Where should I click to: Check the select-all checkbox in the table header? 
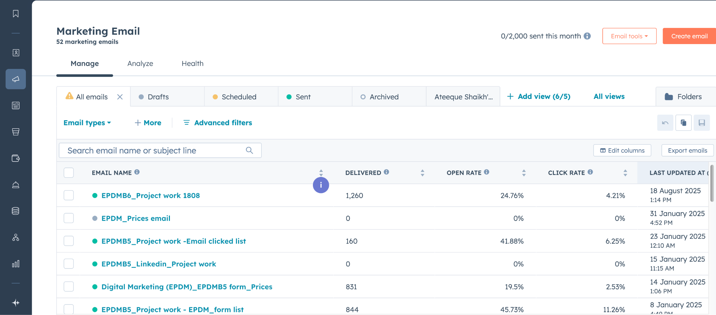tap(69, 172)
